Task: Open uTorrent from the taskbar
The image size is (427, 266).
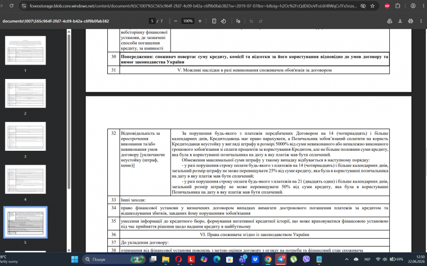Action: click(294, 259)
